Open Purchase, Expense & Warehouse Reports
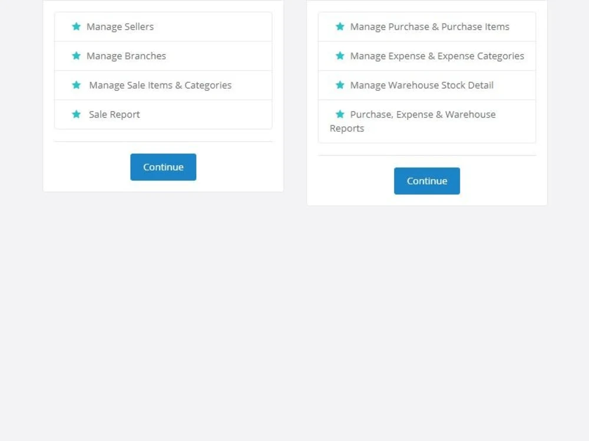The image size is (589, 441). (423, 121)
